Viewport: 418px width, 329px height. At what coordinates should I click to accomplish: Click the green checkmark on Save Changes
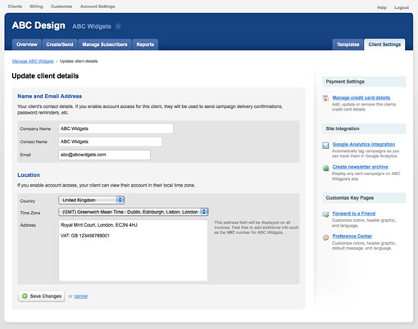(25, 295)
